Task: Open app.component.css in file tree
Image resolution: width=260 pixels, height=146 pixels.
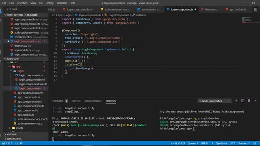Action: (28, 97)
